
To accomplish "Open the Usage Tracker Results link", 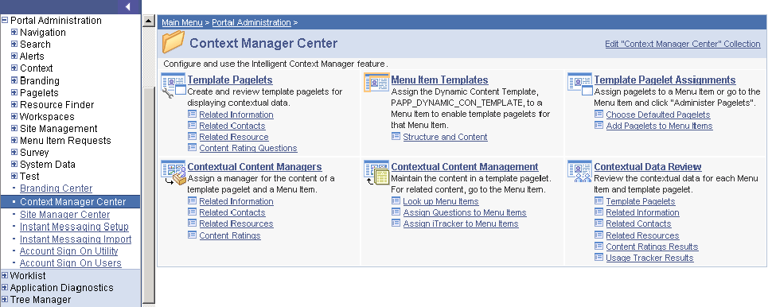I will pyautogui.click(x=649, y=258).
